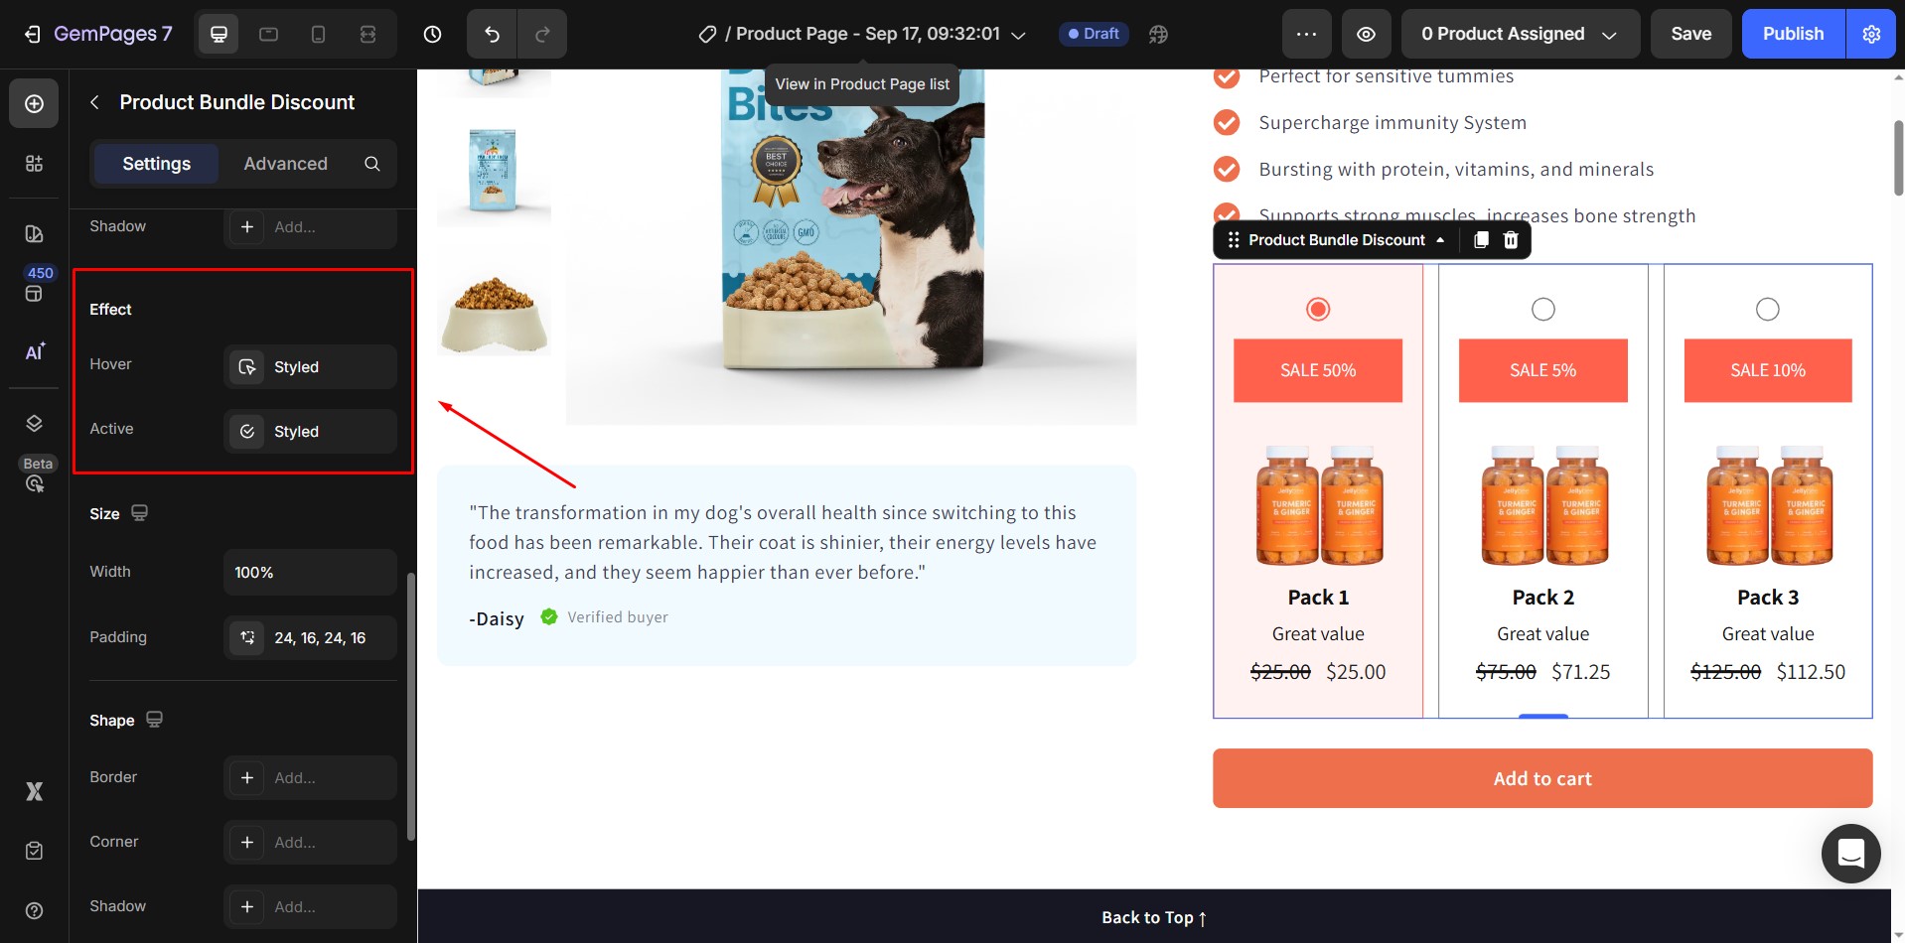Viewport: 1905px width, 943px height.
Task: Preview the page with eye icon
Action: (1367, 34)
